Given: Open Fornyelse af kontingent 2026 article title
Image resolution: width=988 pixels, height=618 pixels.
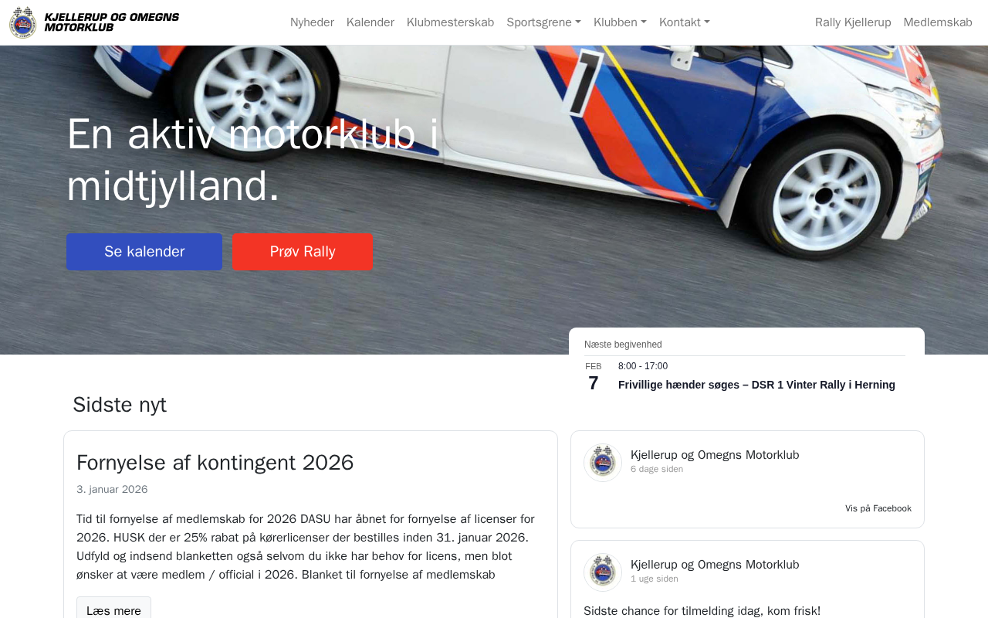Looking at the screenshot, I should [215, 463].
